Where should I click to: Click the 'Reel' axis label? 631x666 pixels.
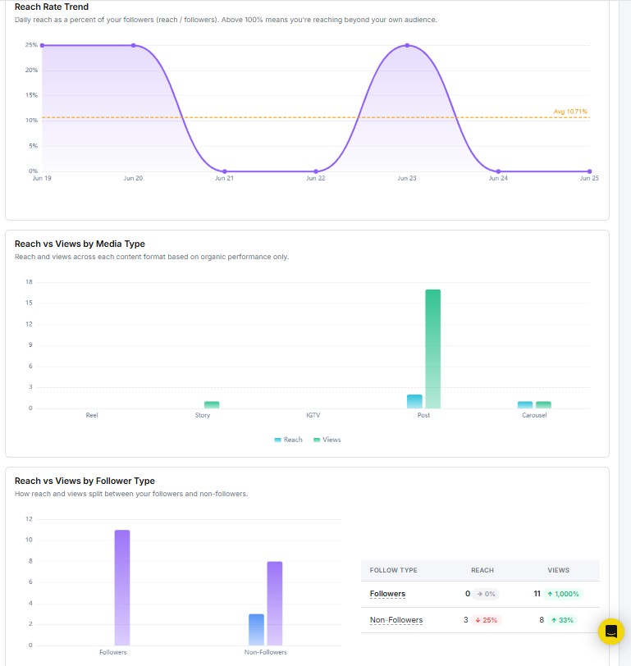pos(92,415)
